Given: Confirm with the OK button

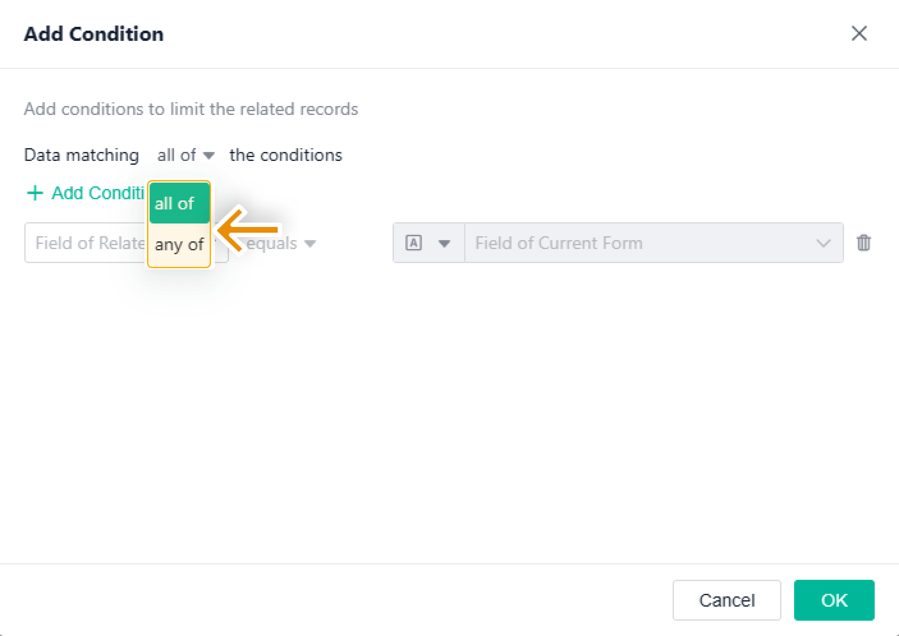Looking at the screenshot, I should (x=834, y=600).
